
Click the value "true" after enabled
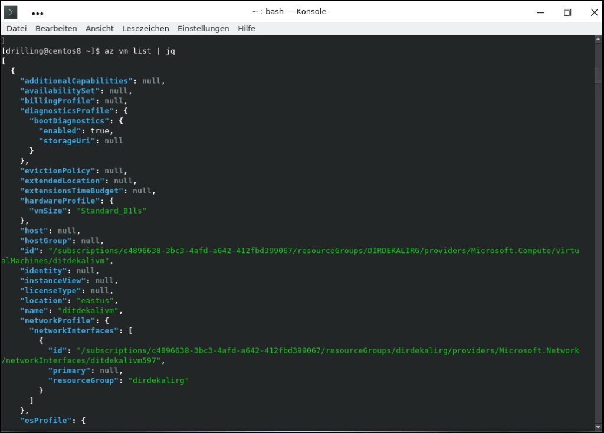pyautogui.click(x=100, y=131)
